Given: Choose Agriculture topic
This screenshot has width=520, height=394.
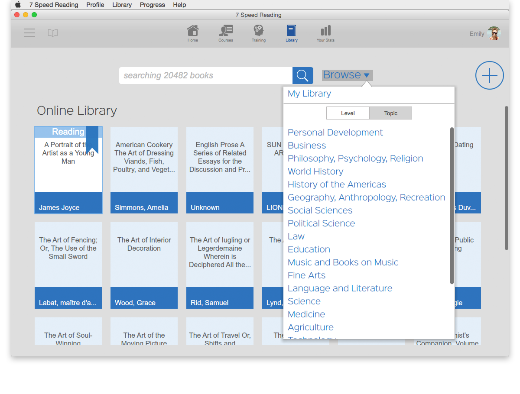Looking at the screenshot, I should point(311,327).
